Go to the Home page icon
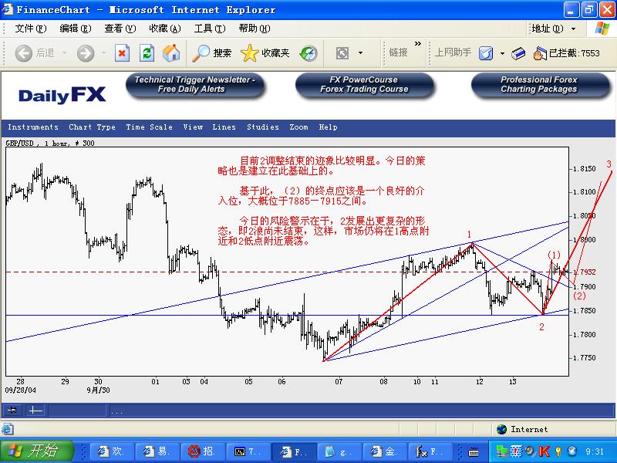Screen dimensions: 617x463 pyautogui.click(x=171, y=53)
